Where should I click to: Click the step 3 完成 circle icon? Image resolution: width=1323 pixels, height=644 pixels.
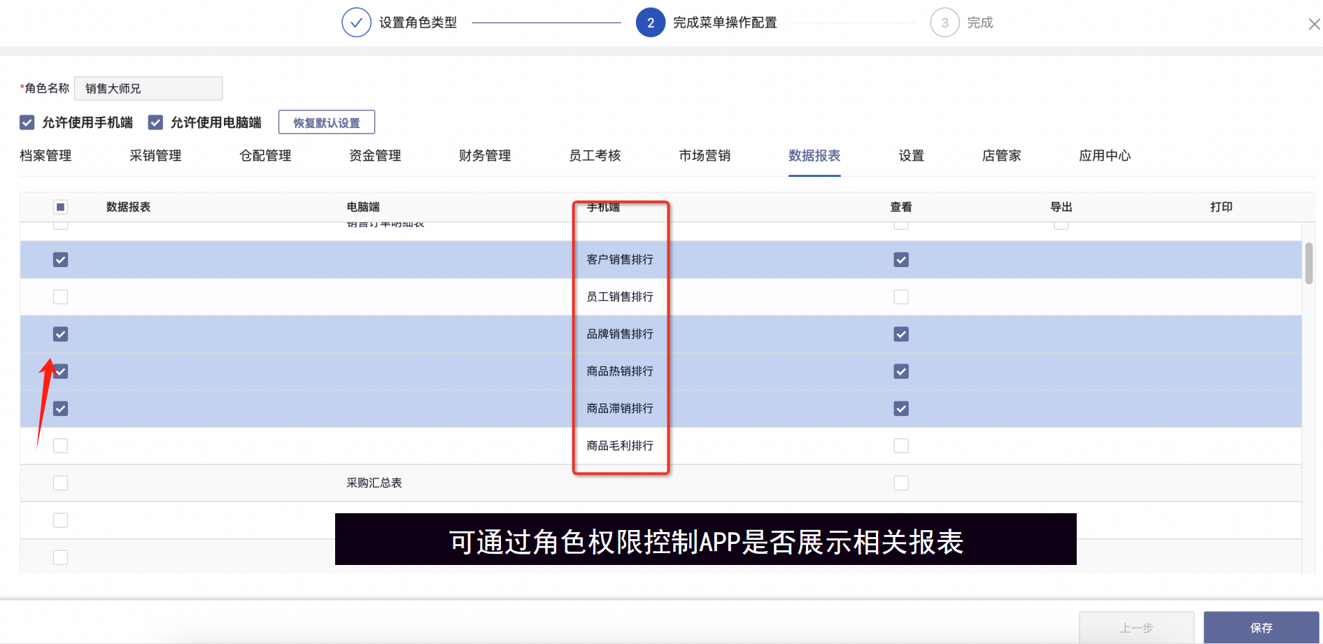coord(945,22)
